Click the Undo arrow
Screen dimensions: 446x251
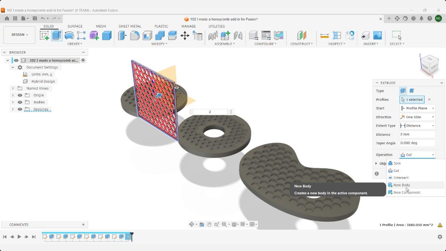coord(43,18)
